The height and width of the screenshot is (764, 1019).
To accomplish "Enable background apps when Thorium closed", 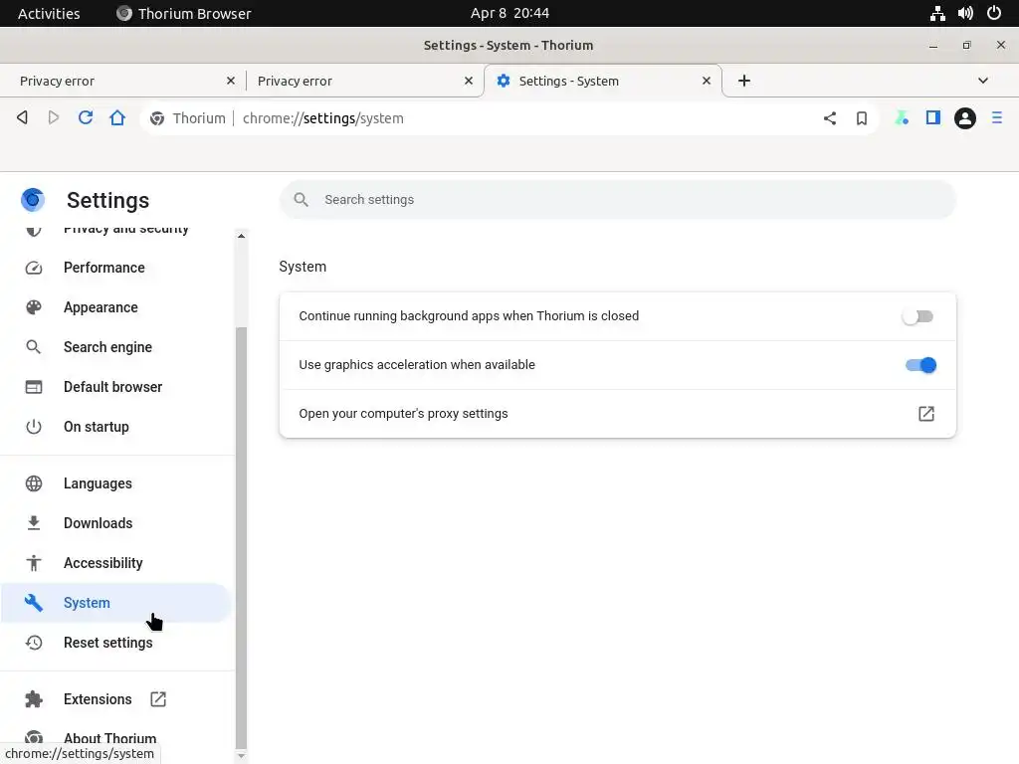I will coord(917,316).
